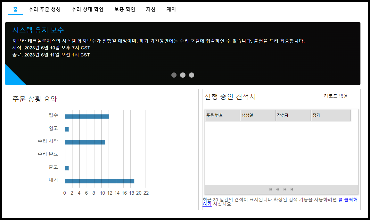Screen dimensions: 370x220
Task: Open the 수리 주문 생성 tab
Action: click(45, 9)
